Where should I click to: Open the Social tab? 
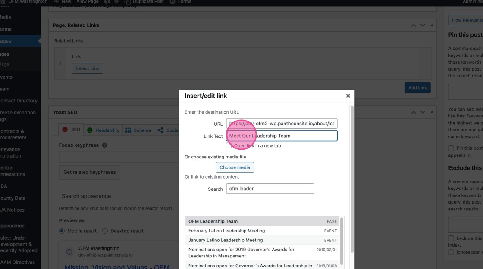pos(168,130)
